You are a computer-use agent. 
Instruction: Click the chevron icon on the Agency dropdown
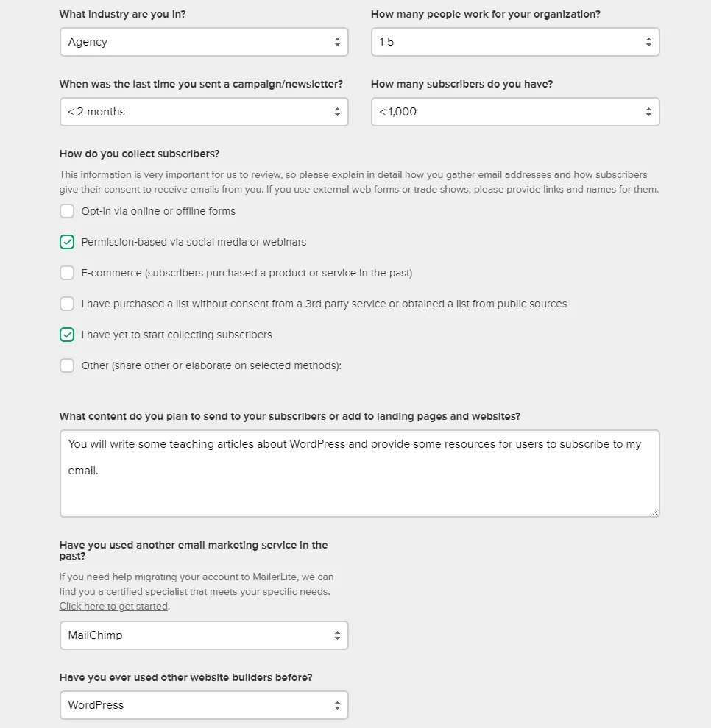pos(338,41)
